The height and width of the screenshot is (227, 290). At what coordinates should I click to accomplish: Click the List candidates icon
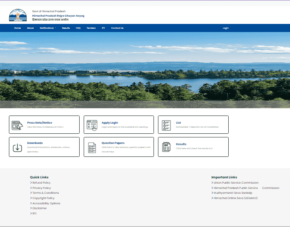tap(166, 125)
